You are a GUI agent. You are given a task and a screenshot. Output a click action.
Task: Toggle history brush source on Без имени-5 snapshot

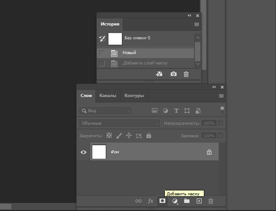(x=102, y=38)
